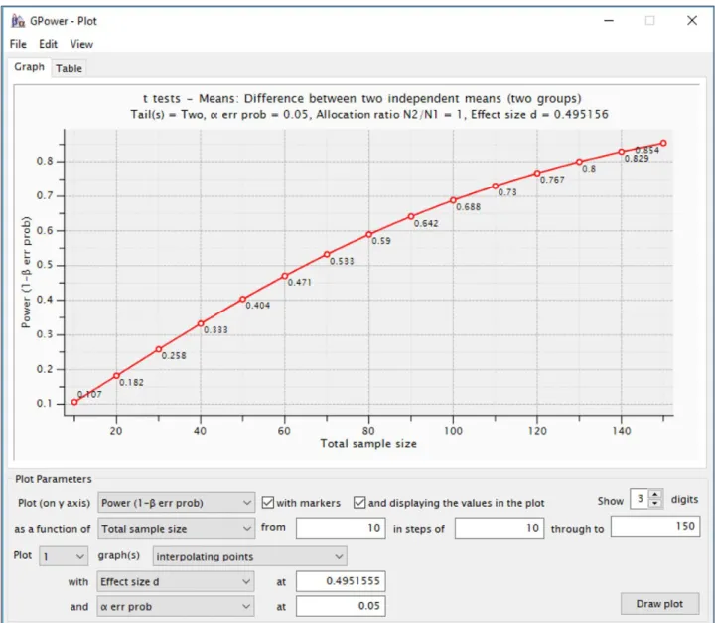Click the value label 0.767

click(552, 180)
